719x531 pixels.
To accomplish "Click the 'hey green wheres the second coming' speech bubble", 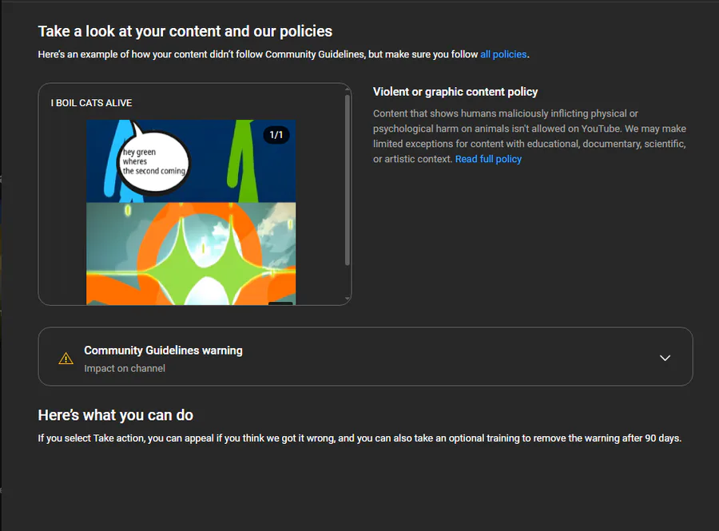I will click(154, 161).
